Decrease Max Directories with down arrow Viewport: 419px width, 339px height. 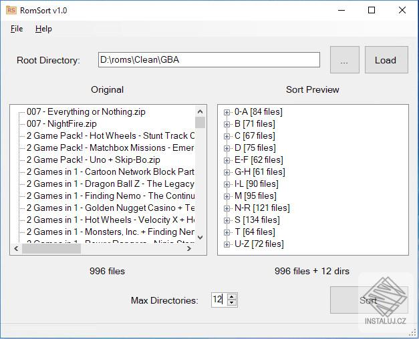click(x=232, y=303)
